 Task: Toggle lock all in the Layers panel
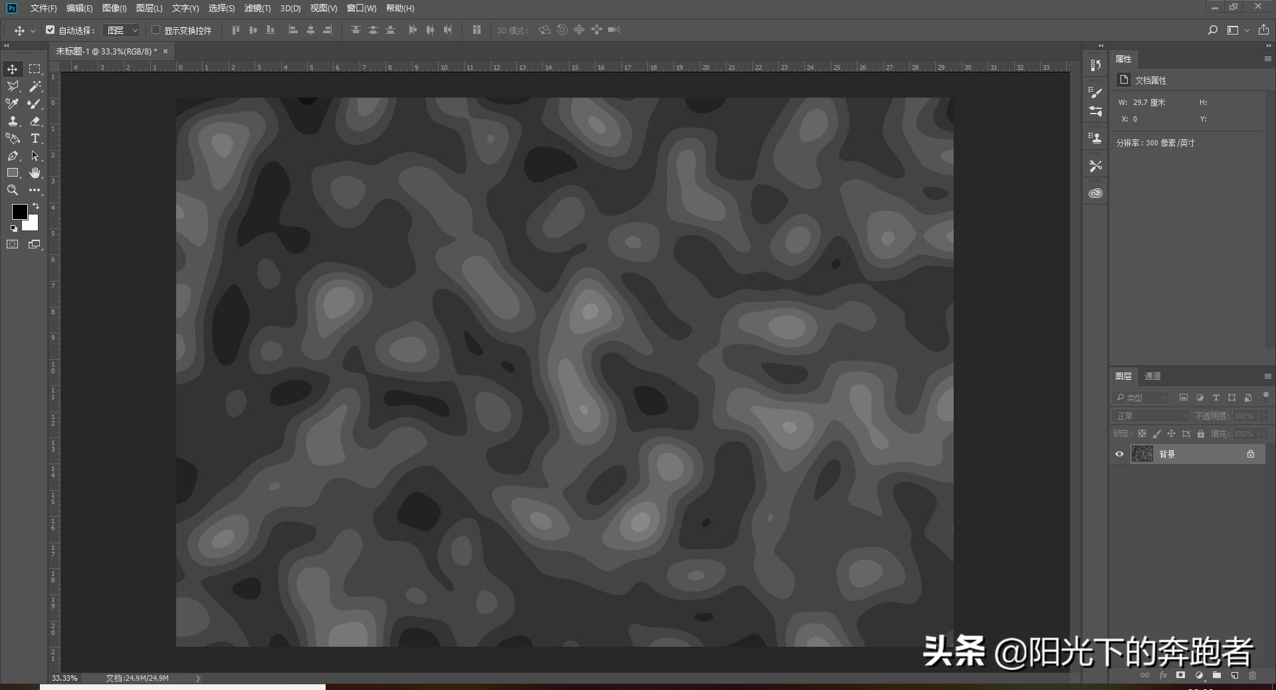1201,434
